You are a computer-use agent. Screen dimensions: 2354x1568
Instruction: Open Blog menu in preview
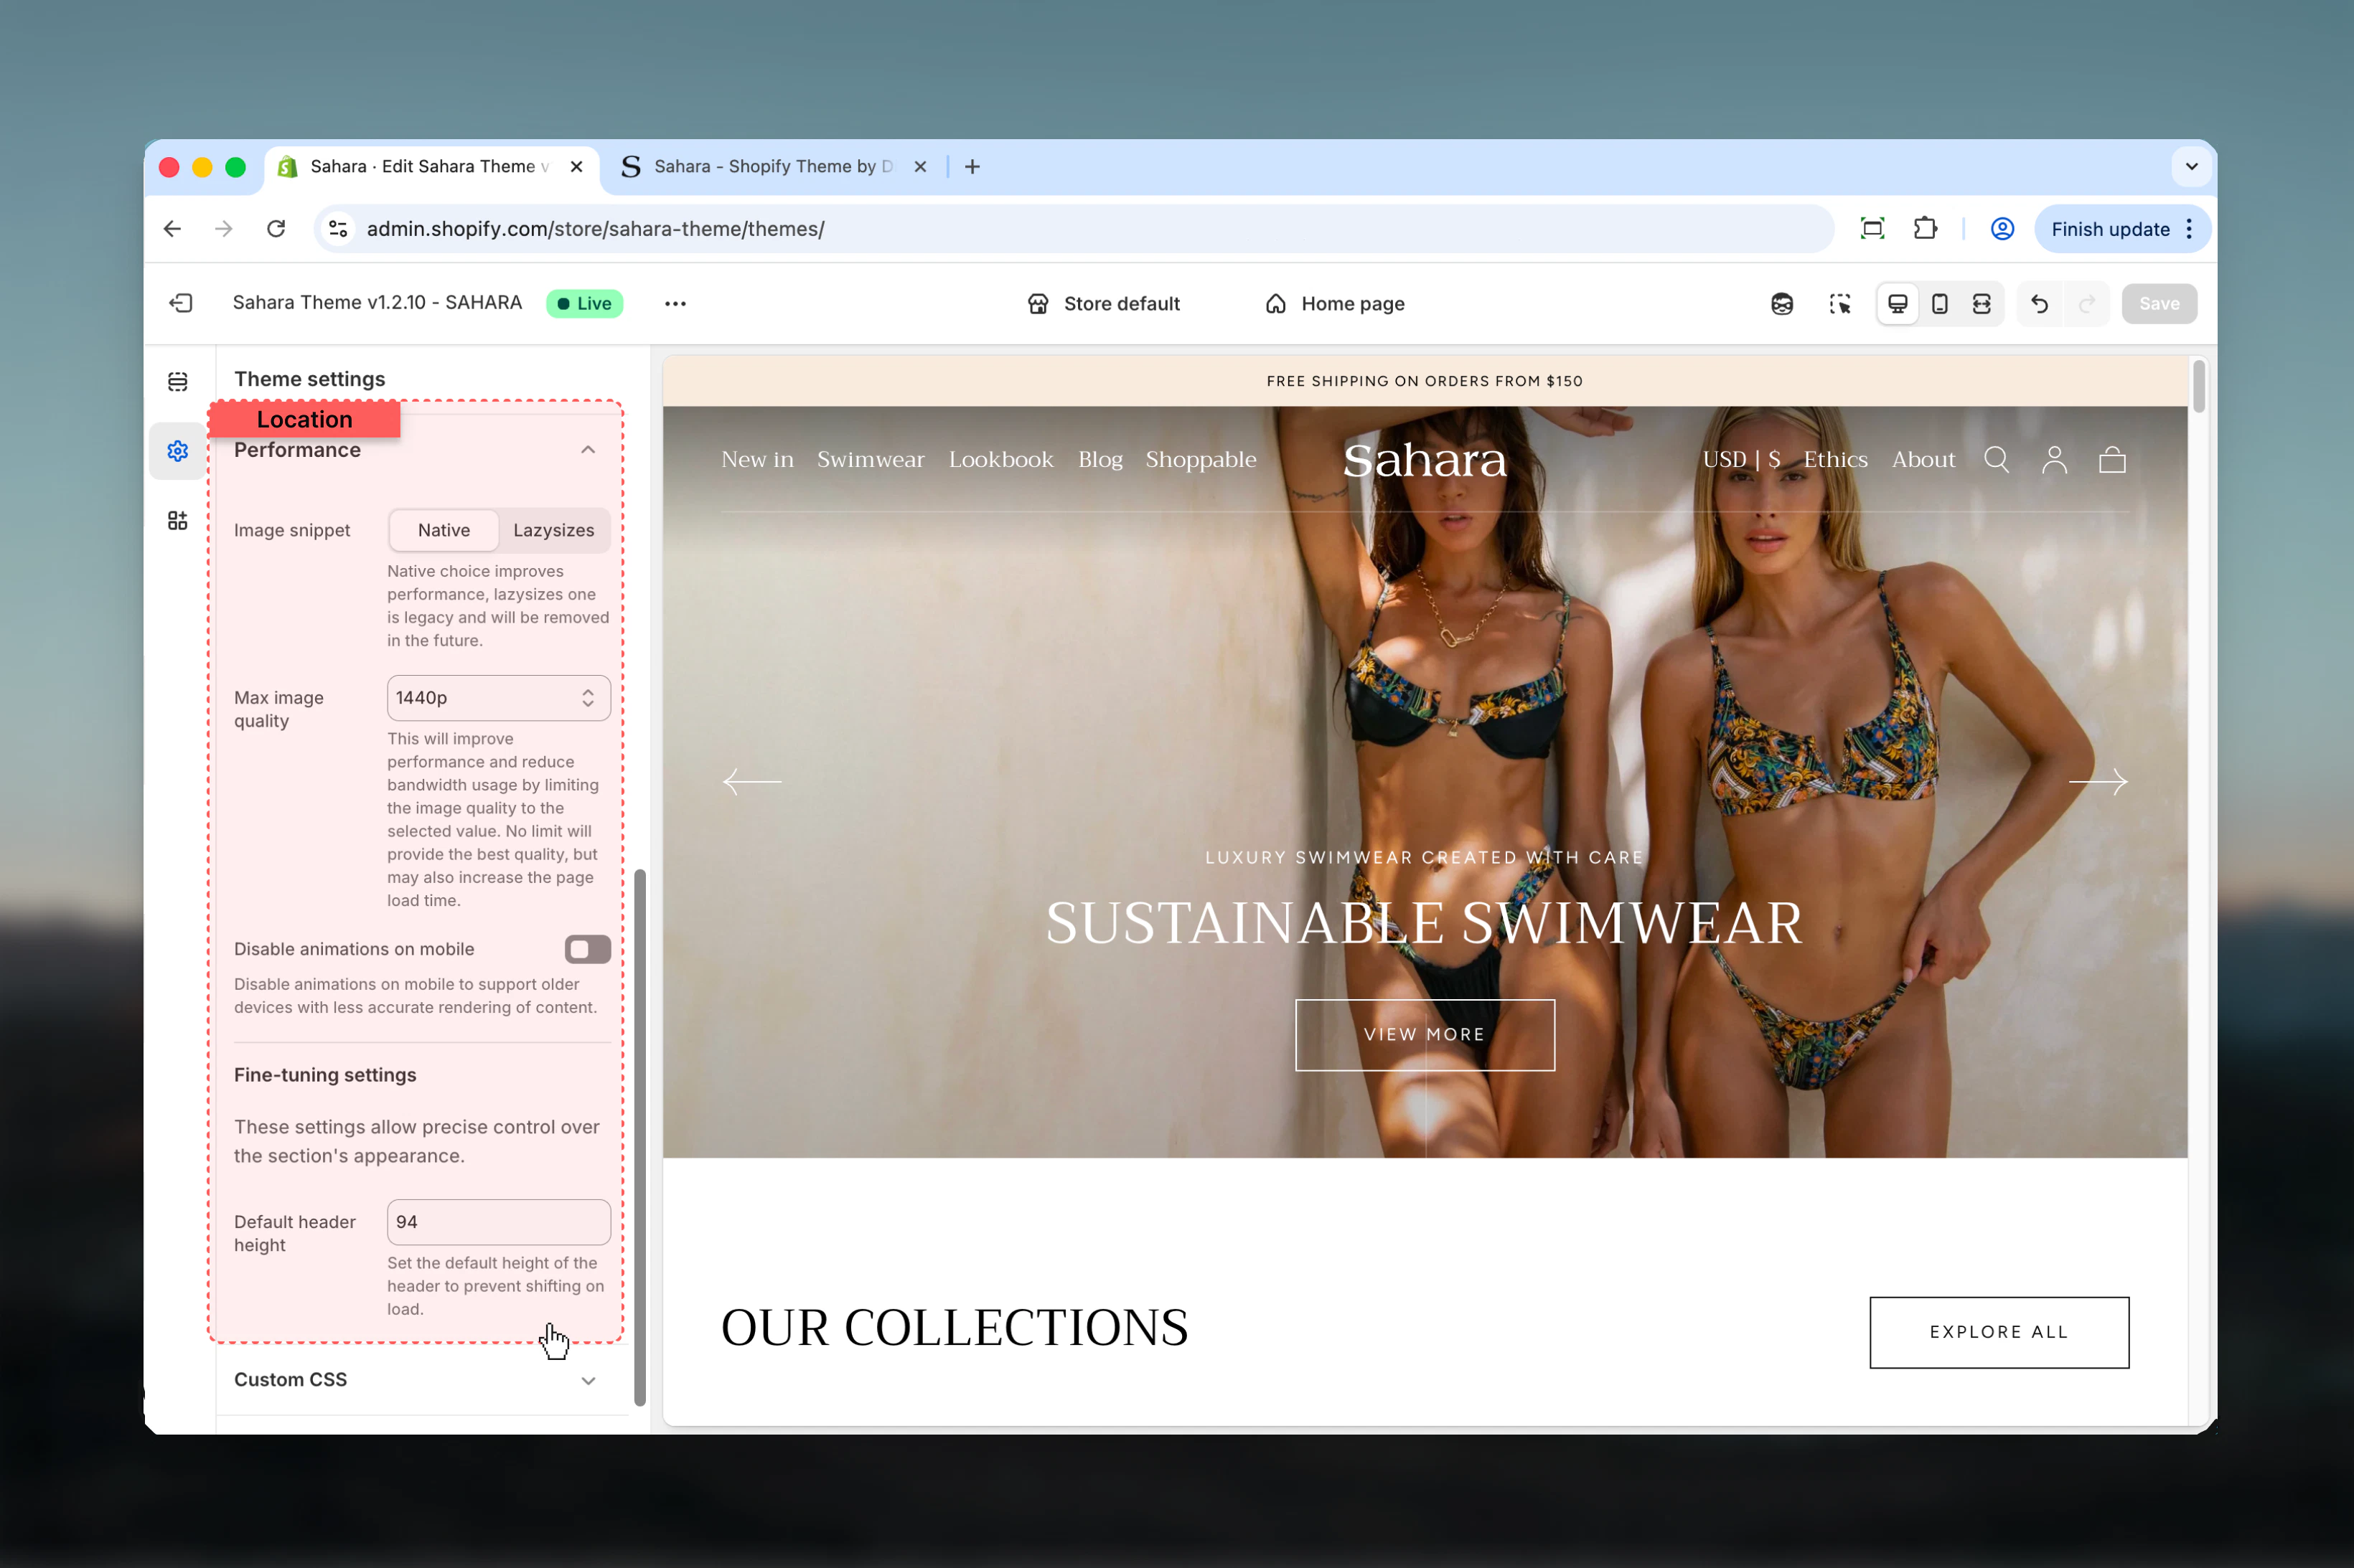pos(1100,459)
